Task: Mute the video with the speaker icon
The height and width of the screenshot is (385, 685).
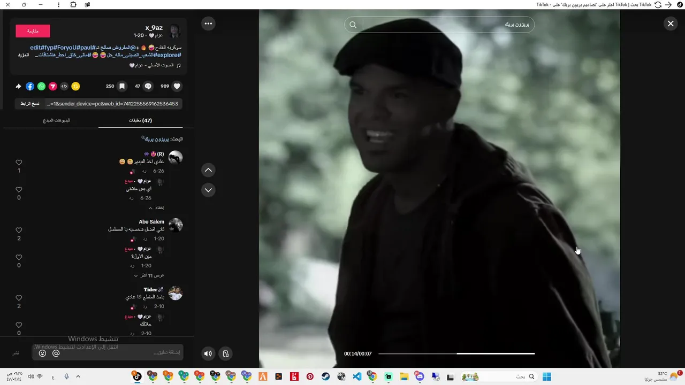Action: coord(208,353)
